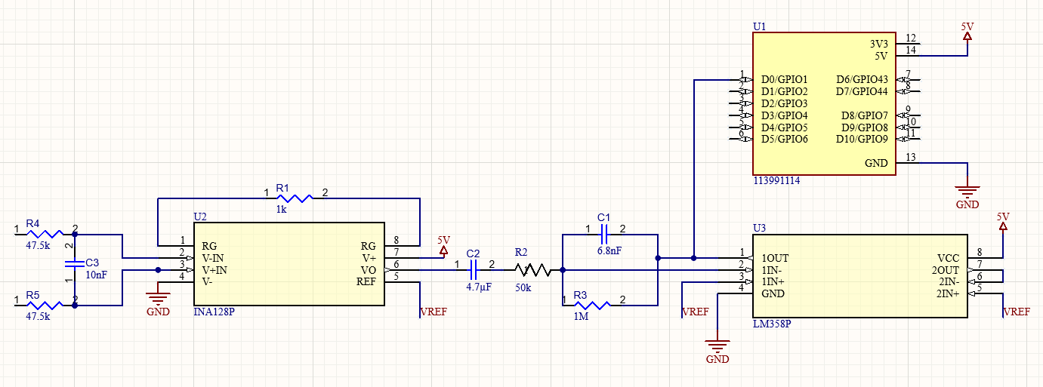Select the 50k value of R2

(523, 287)
